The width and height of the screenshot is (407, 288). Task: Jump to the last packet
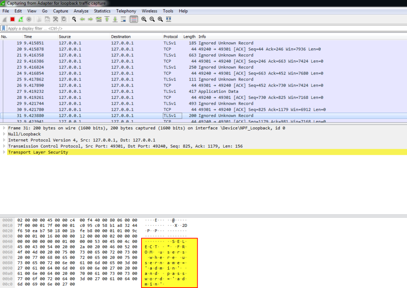click(115, 19)
